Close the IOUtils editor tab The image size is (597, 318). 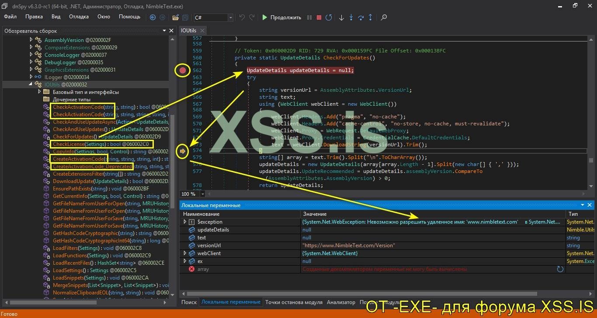(x=201, y=31)
